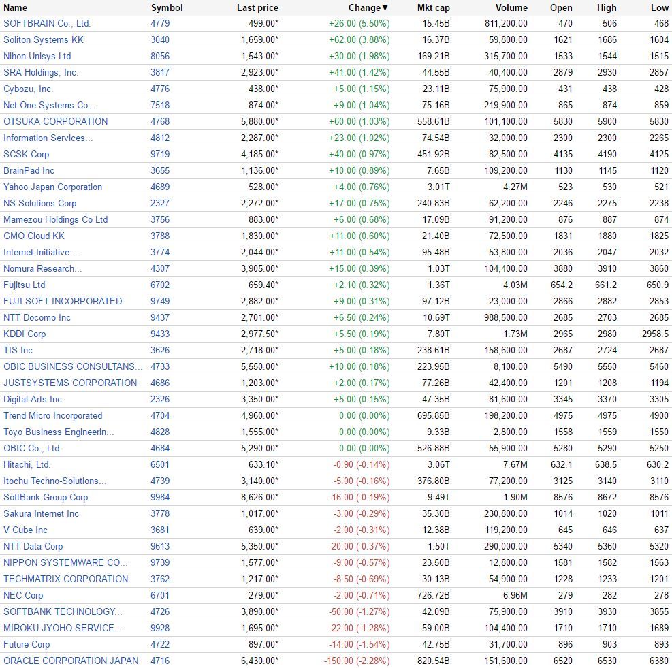
Task: Open the TIS Inc link
Action: (x=18, y=350)
